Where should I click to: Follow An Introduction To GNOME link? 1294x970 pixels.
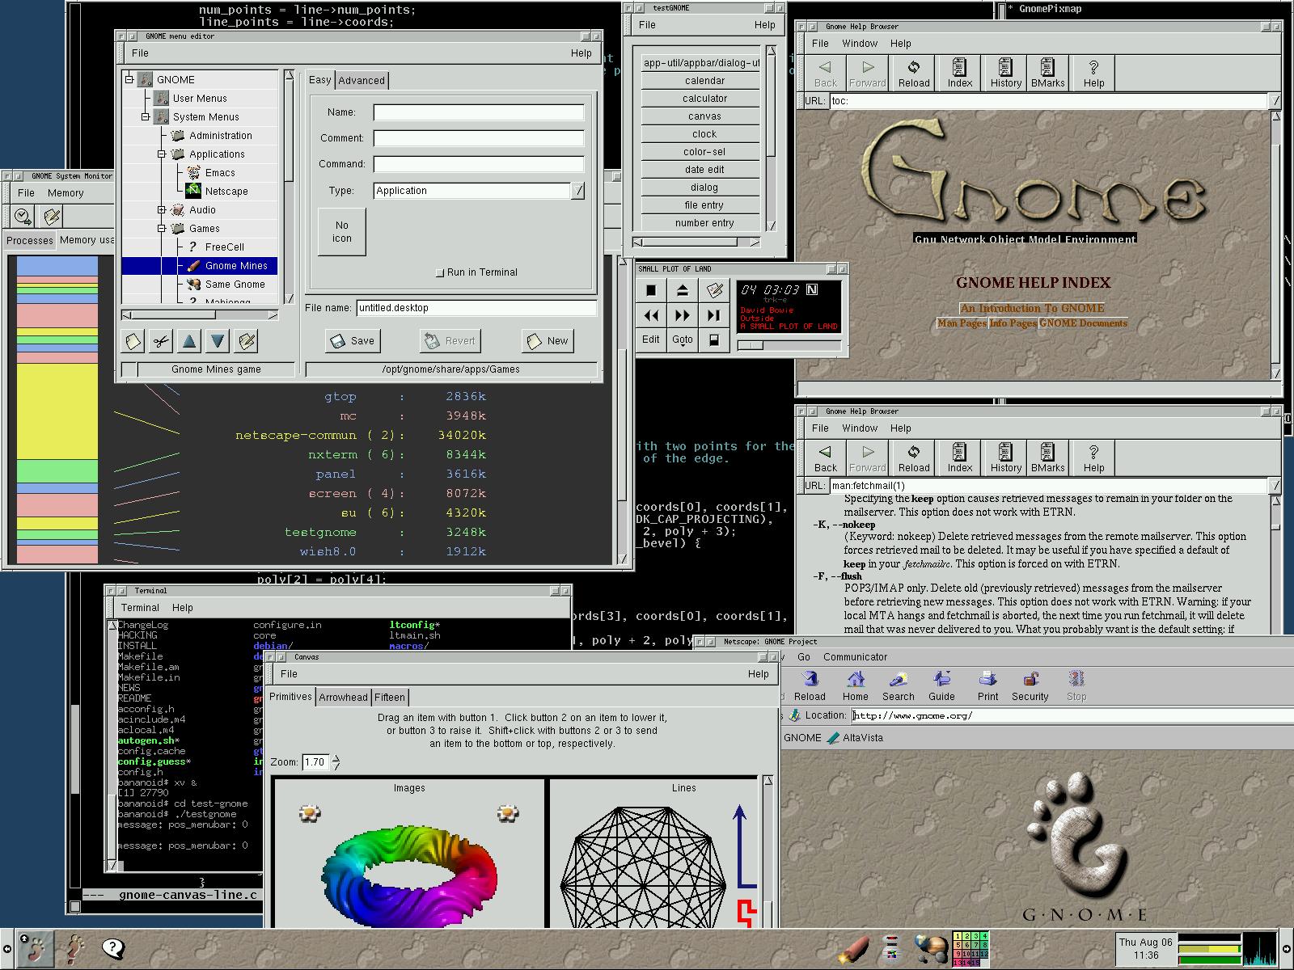click(1032, 308)
